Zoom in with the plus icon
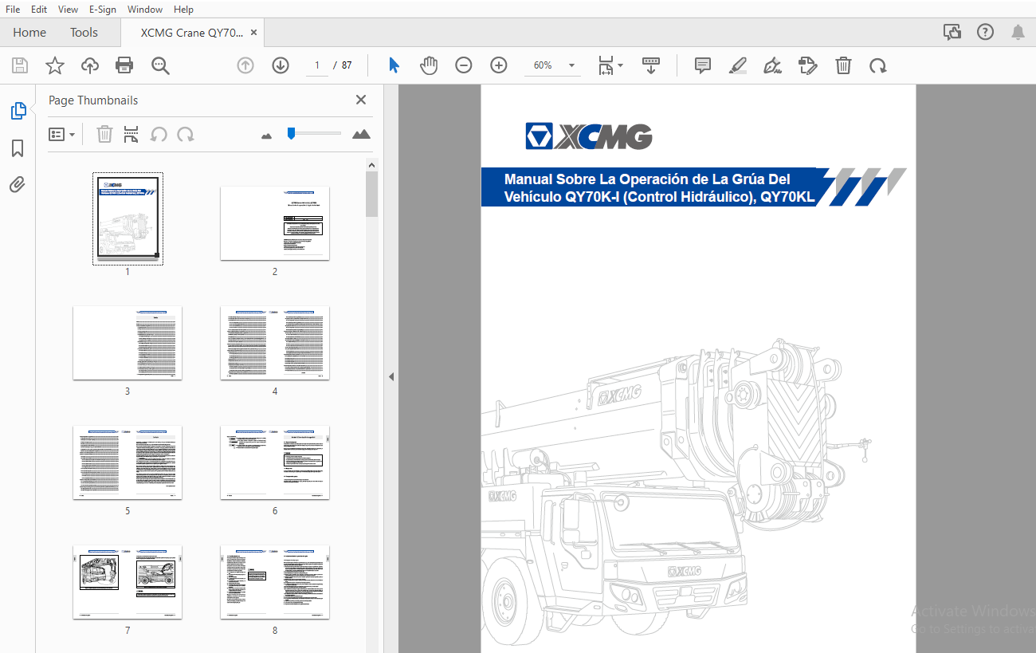 point(499,65)
